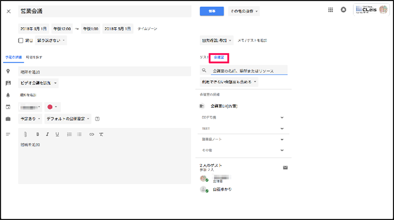The width and height of the screenshot is (394, 220).
Task: Expand the first room category row
Action: pyautogui.click(x=243, y=118)
